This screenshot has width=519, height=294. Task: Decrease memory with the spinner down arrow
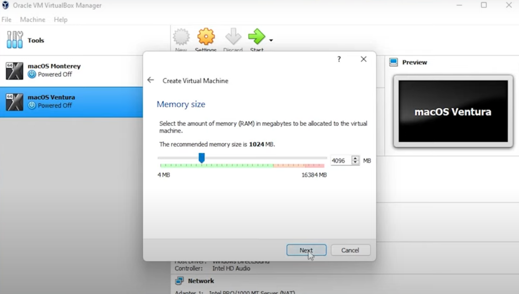coord(355,163)
